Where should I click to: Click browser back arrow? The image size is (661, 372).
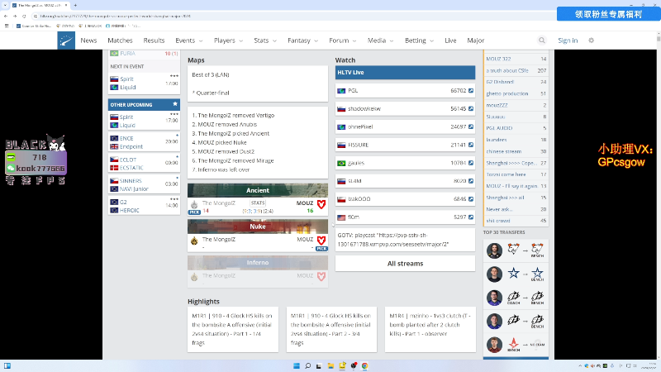pos(6,16)
